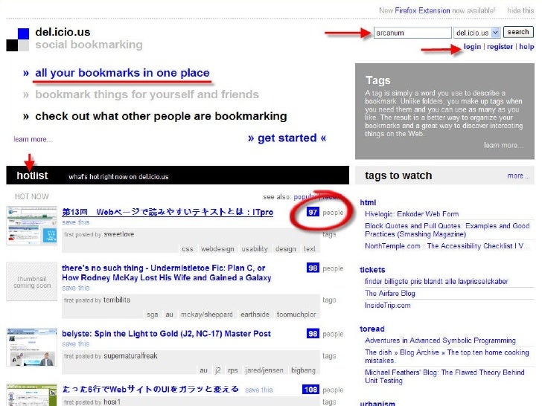Open user supernaturalfreak's profile

point(131,356)
